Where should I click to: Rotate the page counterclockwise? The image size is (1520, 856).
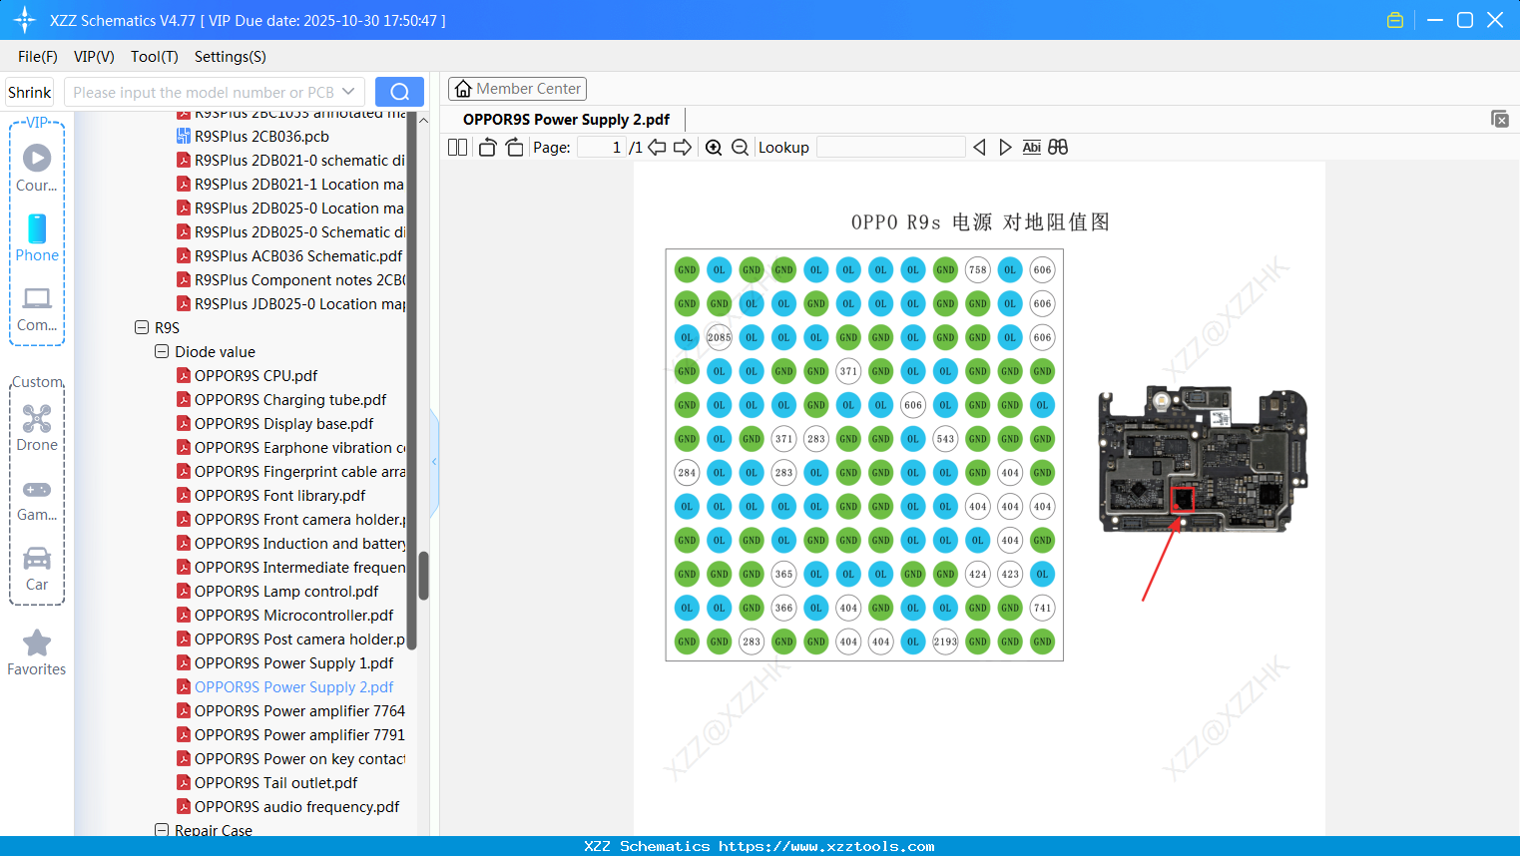(x=487, y=148)
